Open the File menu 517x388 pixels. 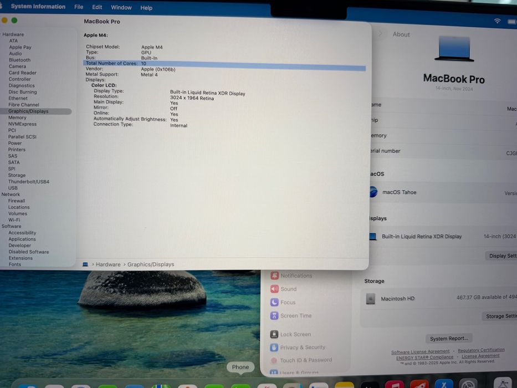point(79,7)
